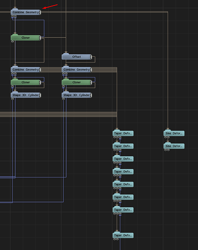Click the lower Sine Deformer node
Screen dimensions: 198x250
(x=174, y=146)
